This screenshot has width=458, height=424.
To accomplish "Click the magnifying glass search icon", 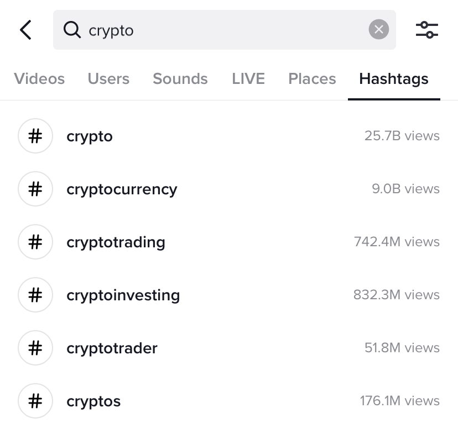I will [x=72, y=30].
